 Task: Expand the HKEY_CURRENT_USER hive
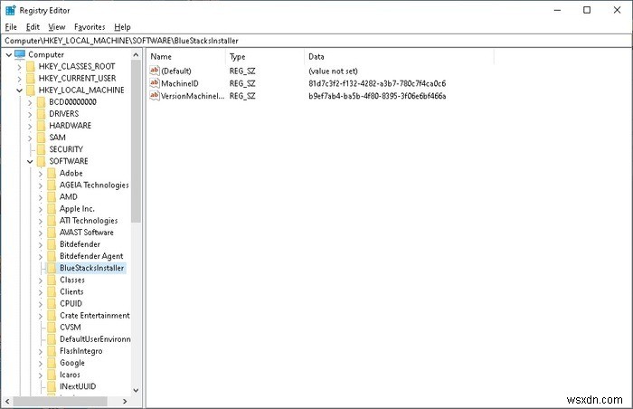tap(19, 79)
